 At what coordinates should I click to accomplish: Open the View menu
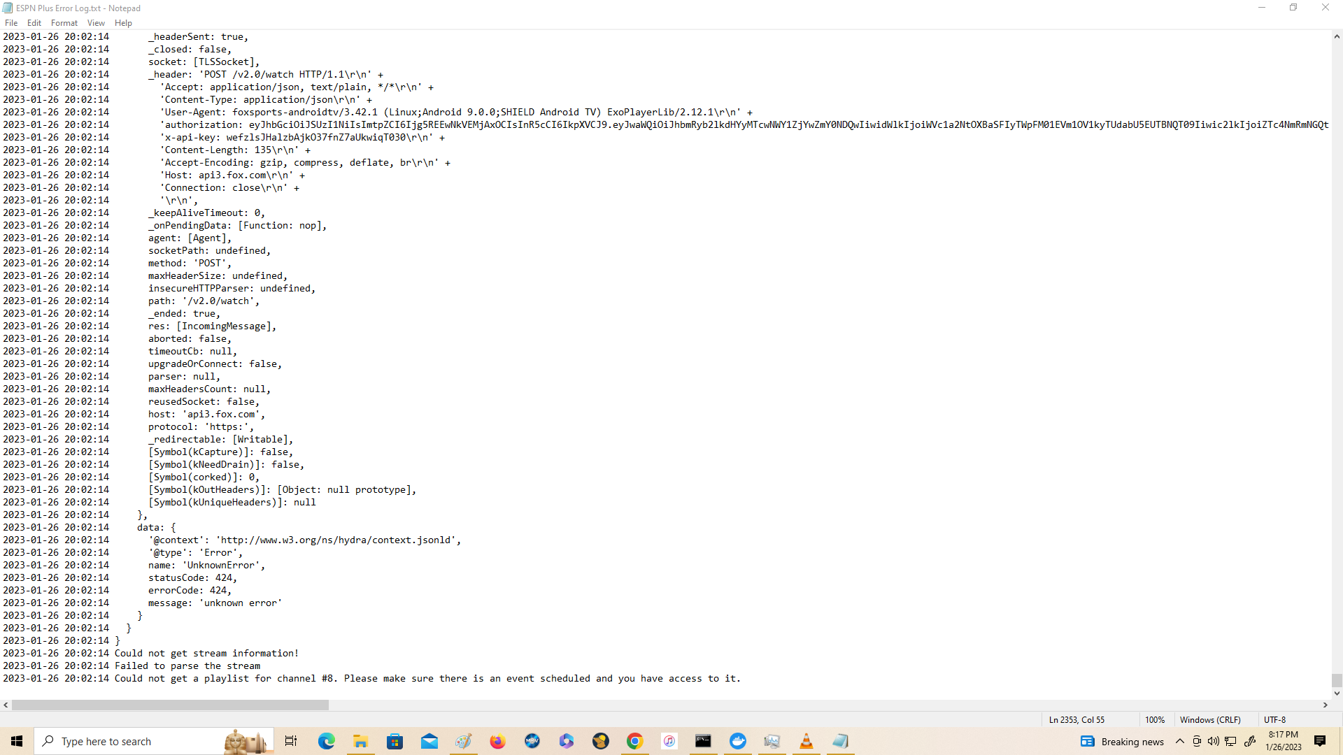coord(96,23)
